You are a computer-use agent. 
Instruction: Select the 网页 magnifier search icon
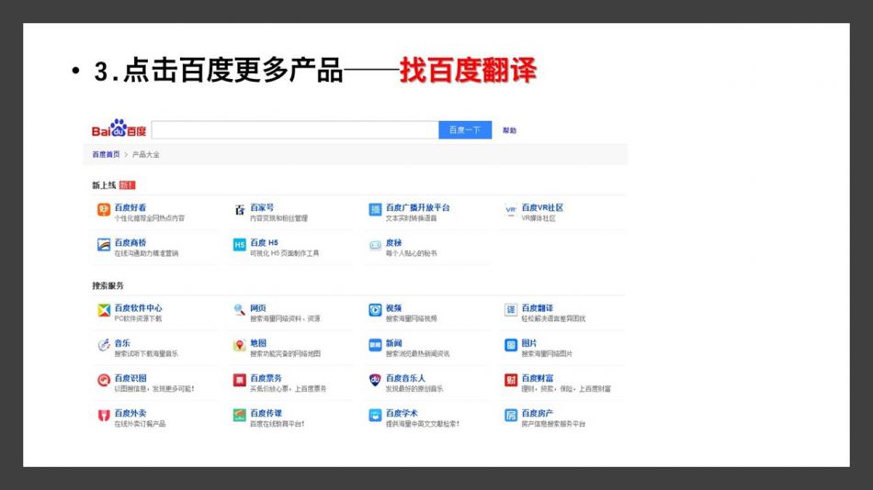239,310
